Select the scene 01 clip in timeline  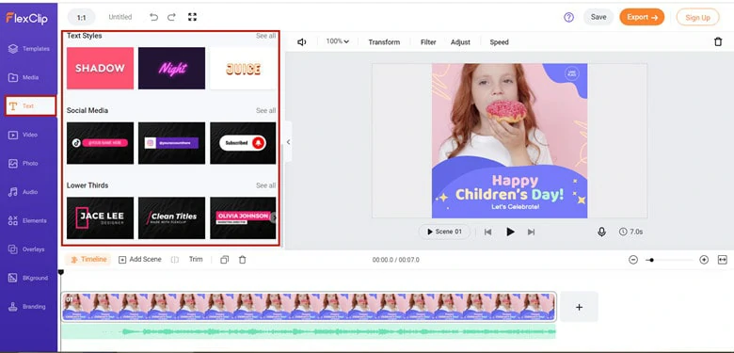click(x=309, y=307)
